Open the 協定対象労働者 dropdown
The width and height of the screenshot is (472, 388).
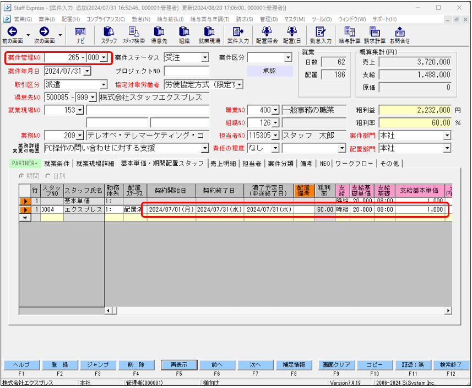coord(240,85)
